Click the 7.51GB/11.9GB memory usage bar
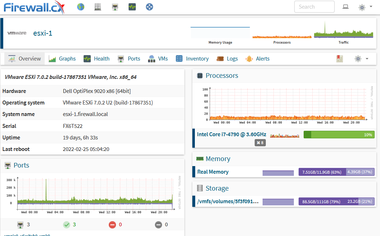 coord(337,172)
